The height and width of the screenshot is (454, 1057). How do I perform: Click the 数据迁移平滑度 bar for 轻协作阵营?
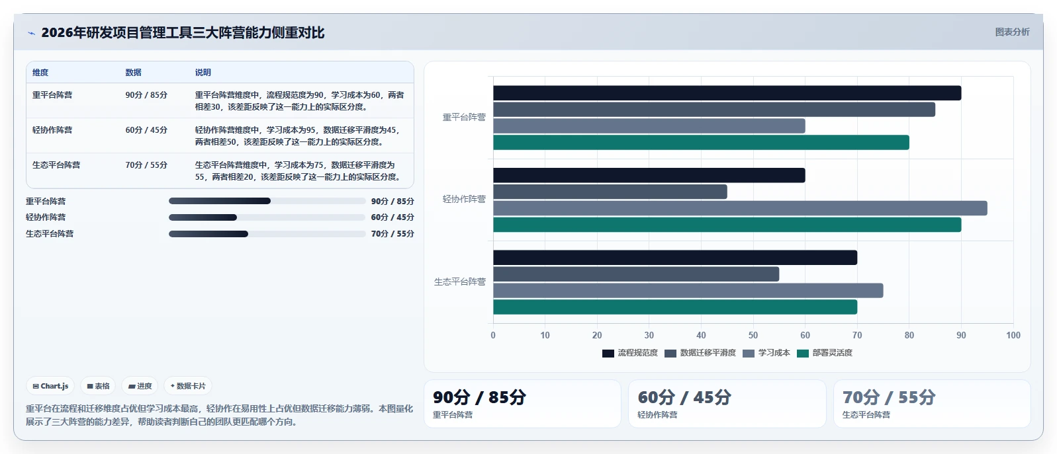tap(610, 192)
